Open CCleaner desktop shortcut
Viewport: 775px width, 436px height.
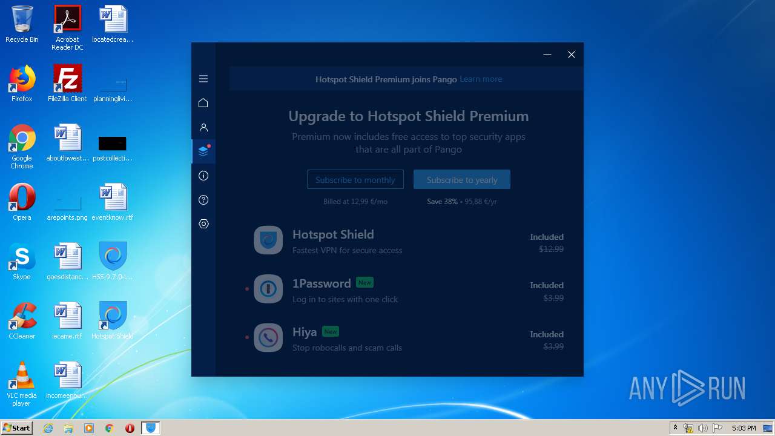pos(22,321)
